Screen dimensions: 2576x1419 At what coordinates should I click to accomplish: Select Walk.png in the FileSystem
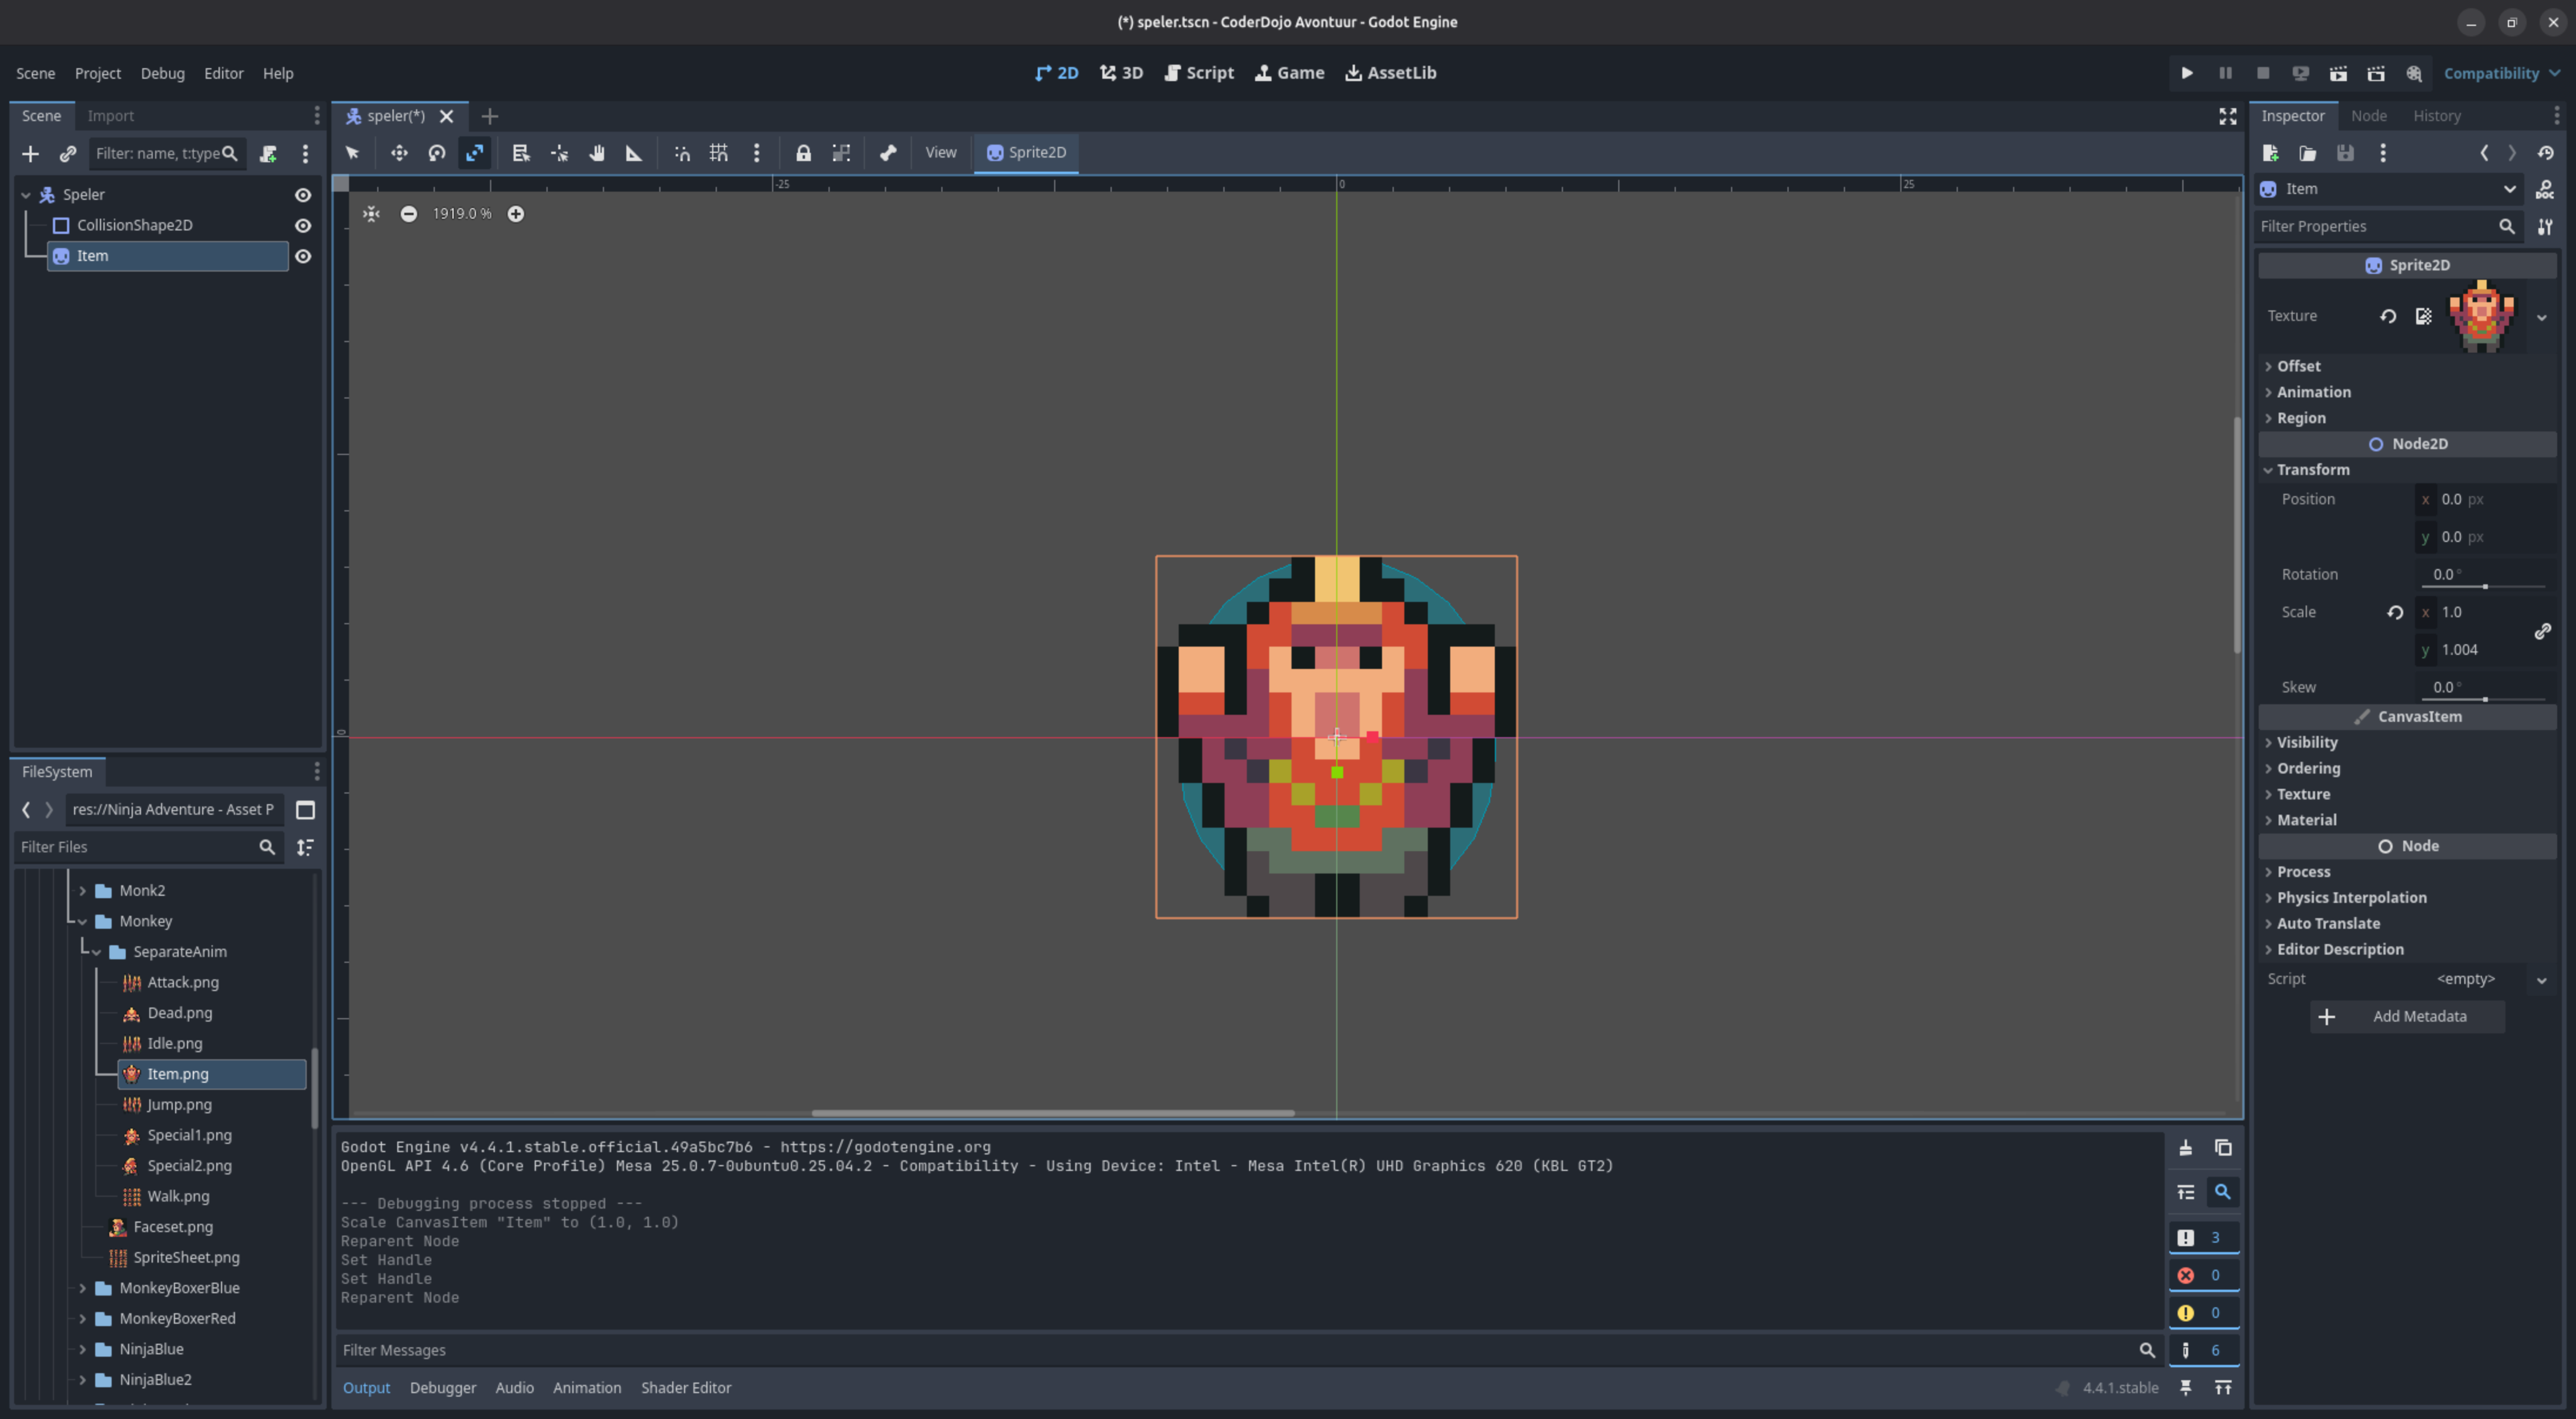click(x=178, y=1196)
